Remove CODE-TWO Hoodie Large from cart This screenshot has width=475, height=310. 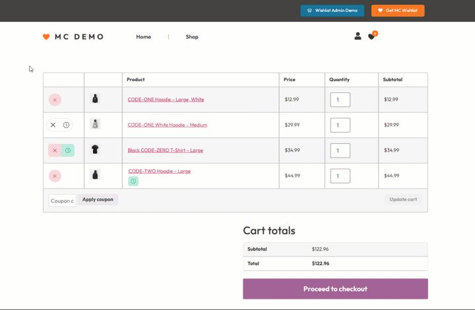point(55,176)
